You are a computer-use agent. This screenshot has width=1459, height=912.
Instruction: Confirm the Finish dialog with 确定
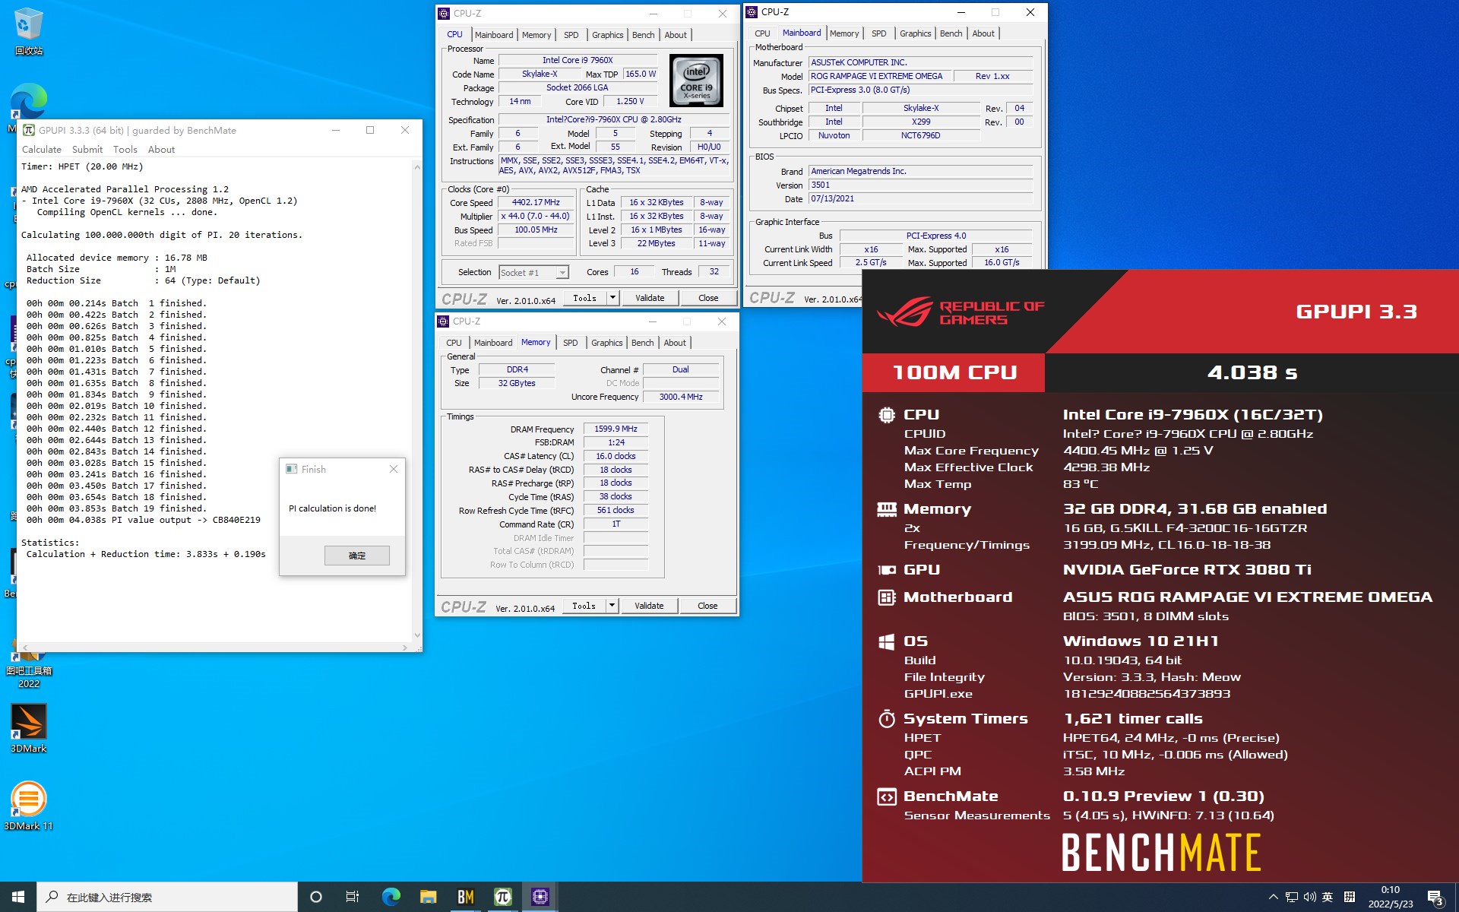(x=357, y=556)
